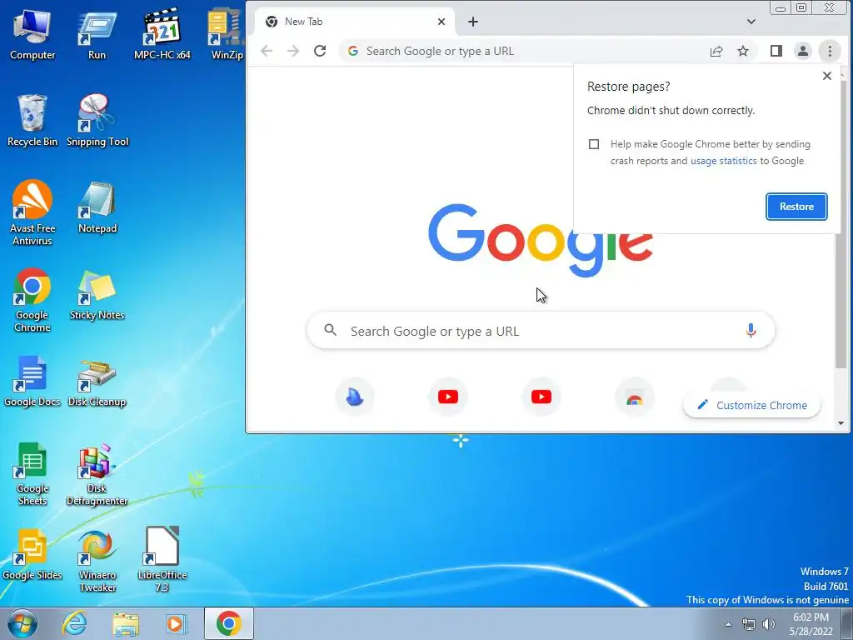The height and width of the screenshot is (640, 853).
Task: Share this page icon in address bar
Action: point(716,51)
